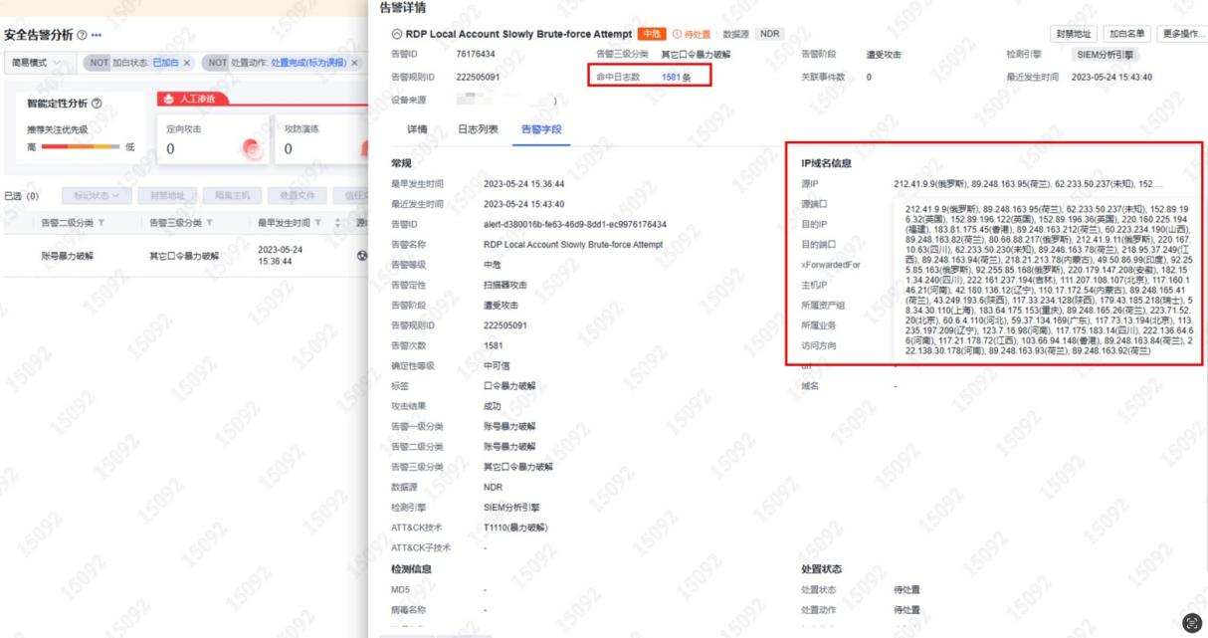1208x638 pixels.
Task: Click the help icon next to 智能定性分析
Action: tap(97, 104)
